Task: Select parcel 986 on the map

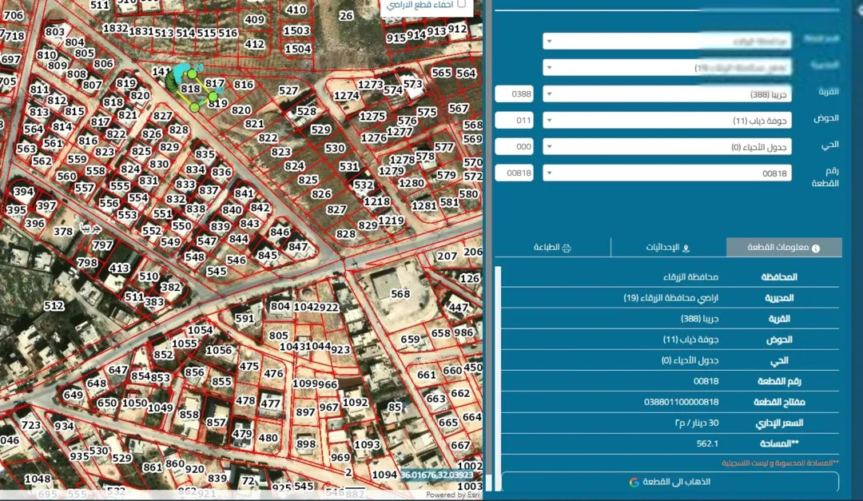Action: 463,332
